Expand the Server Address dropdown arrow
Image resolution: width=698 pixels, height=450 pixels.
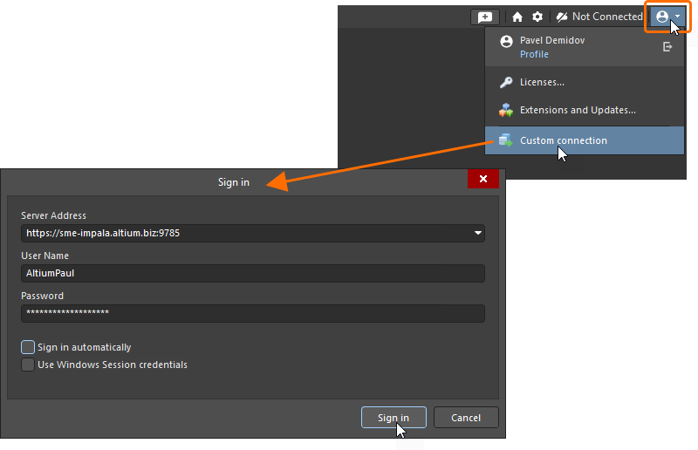click(x=477, y=233)
